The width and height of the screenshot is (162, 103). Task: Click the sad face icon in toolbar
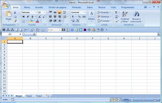[x=102, y=30]
